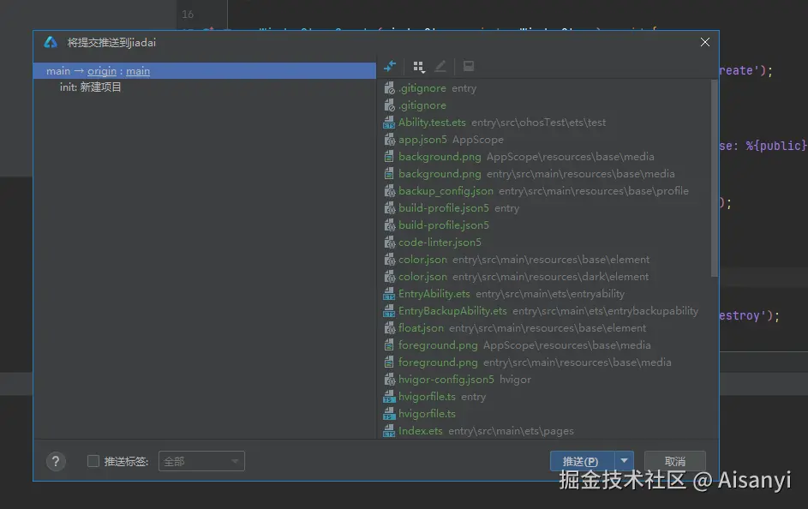The width and height of the screenshot is (808, 509).
Task: Close the push dialog
Action: pos(705,42)
